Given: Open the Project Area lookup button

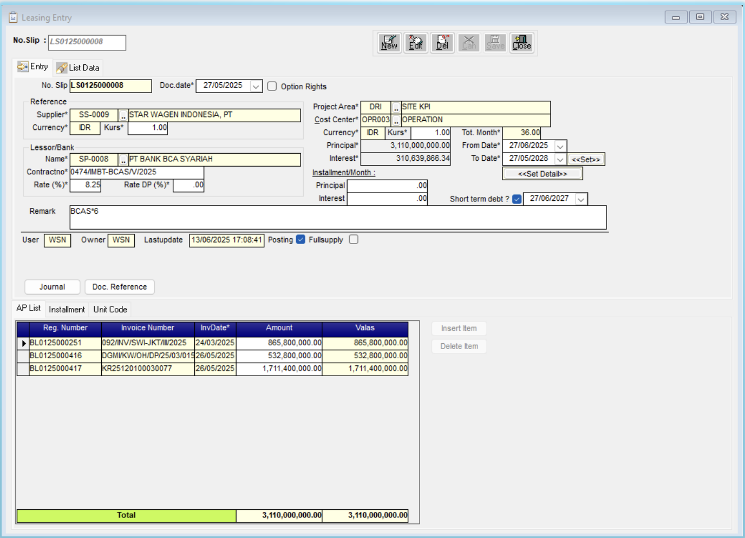Looking at the screenshot, I should pyautogui.click(x=396, y=108).
